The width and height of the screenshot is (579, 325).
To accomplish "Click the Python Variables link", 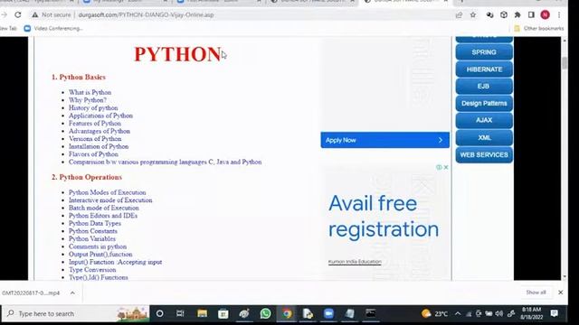I will pos(92,239).
